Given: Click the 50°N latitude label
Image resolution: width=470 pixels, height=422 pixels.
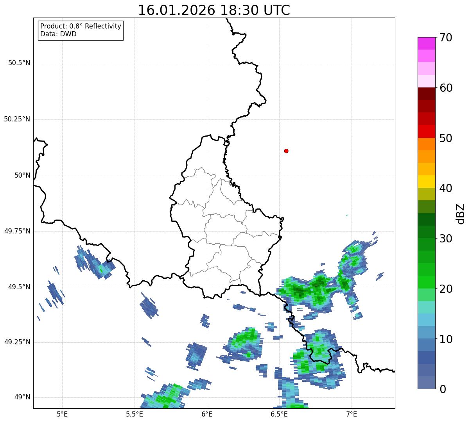Looking at the screenshot, I should [x=22, y=175].
